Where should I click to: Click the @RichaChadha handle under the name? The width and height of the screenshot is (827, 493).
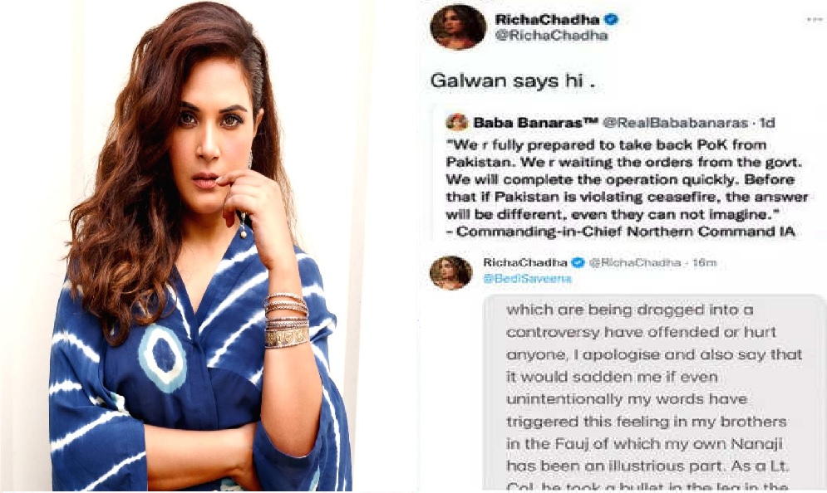[551, 36]
